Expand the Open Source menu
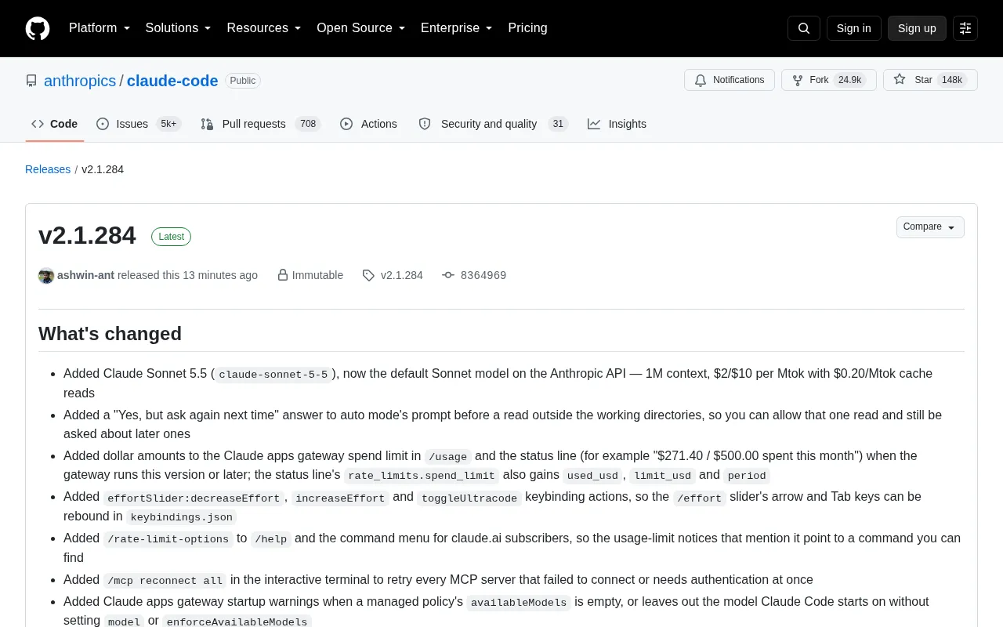This screenshot has height=627, width=1003. tap(361, 28)
